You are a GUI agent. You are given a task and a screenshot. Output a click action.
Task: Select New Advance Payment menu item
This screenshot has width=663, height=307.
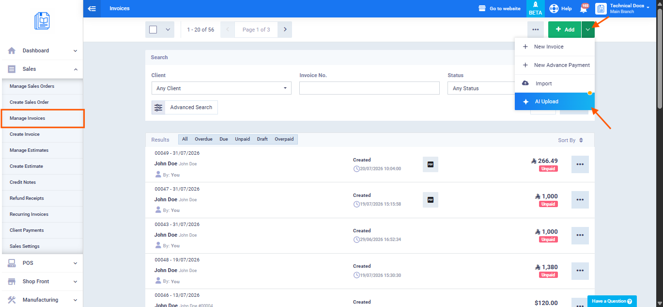pyautogui.click(x=555, y=65)
